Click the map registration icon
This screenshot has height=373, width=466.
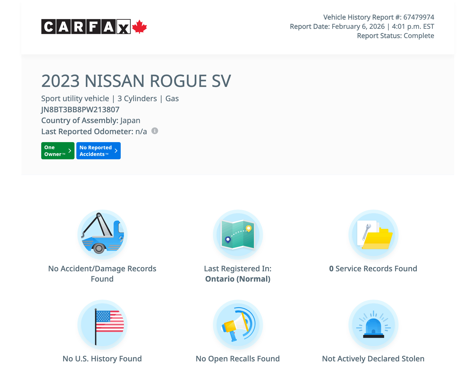(x=238, y=235)
